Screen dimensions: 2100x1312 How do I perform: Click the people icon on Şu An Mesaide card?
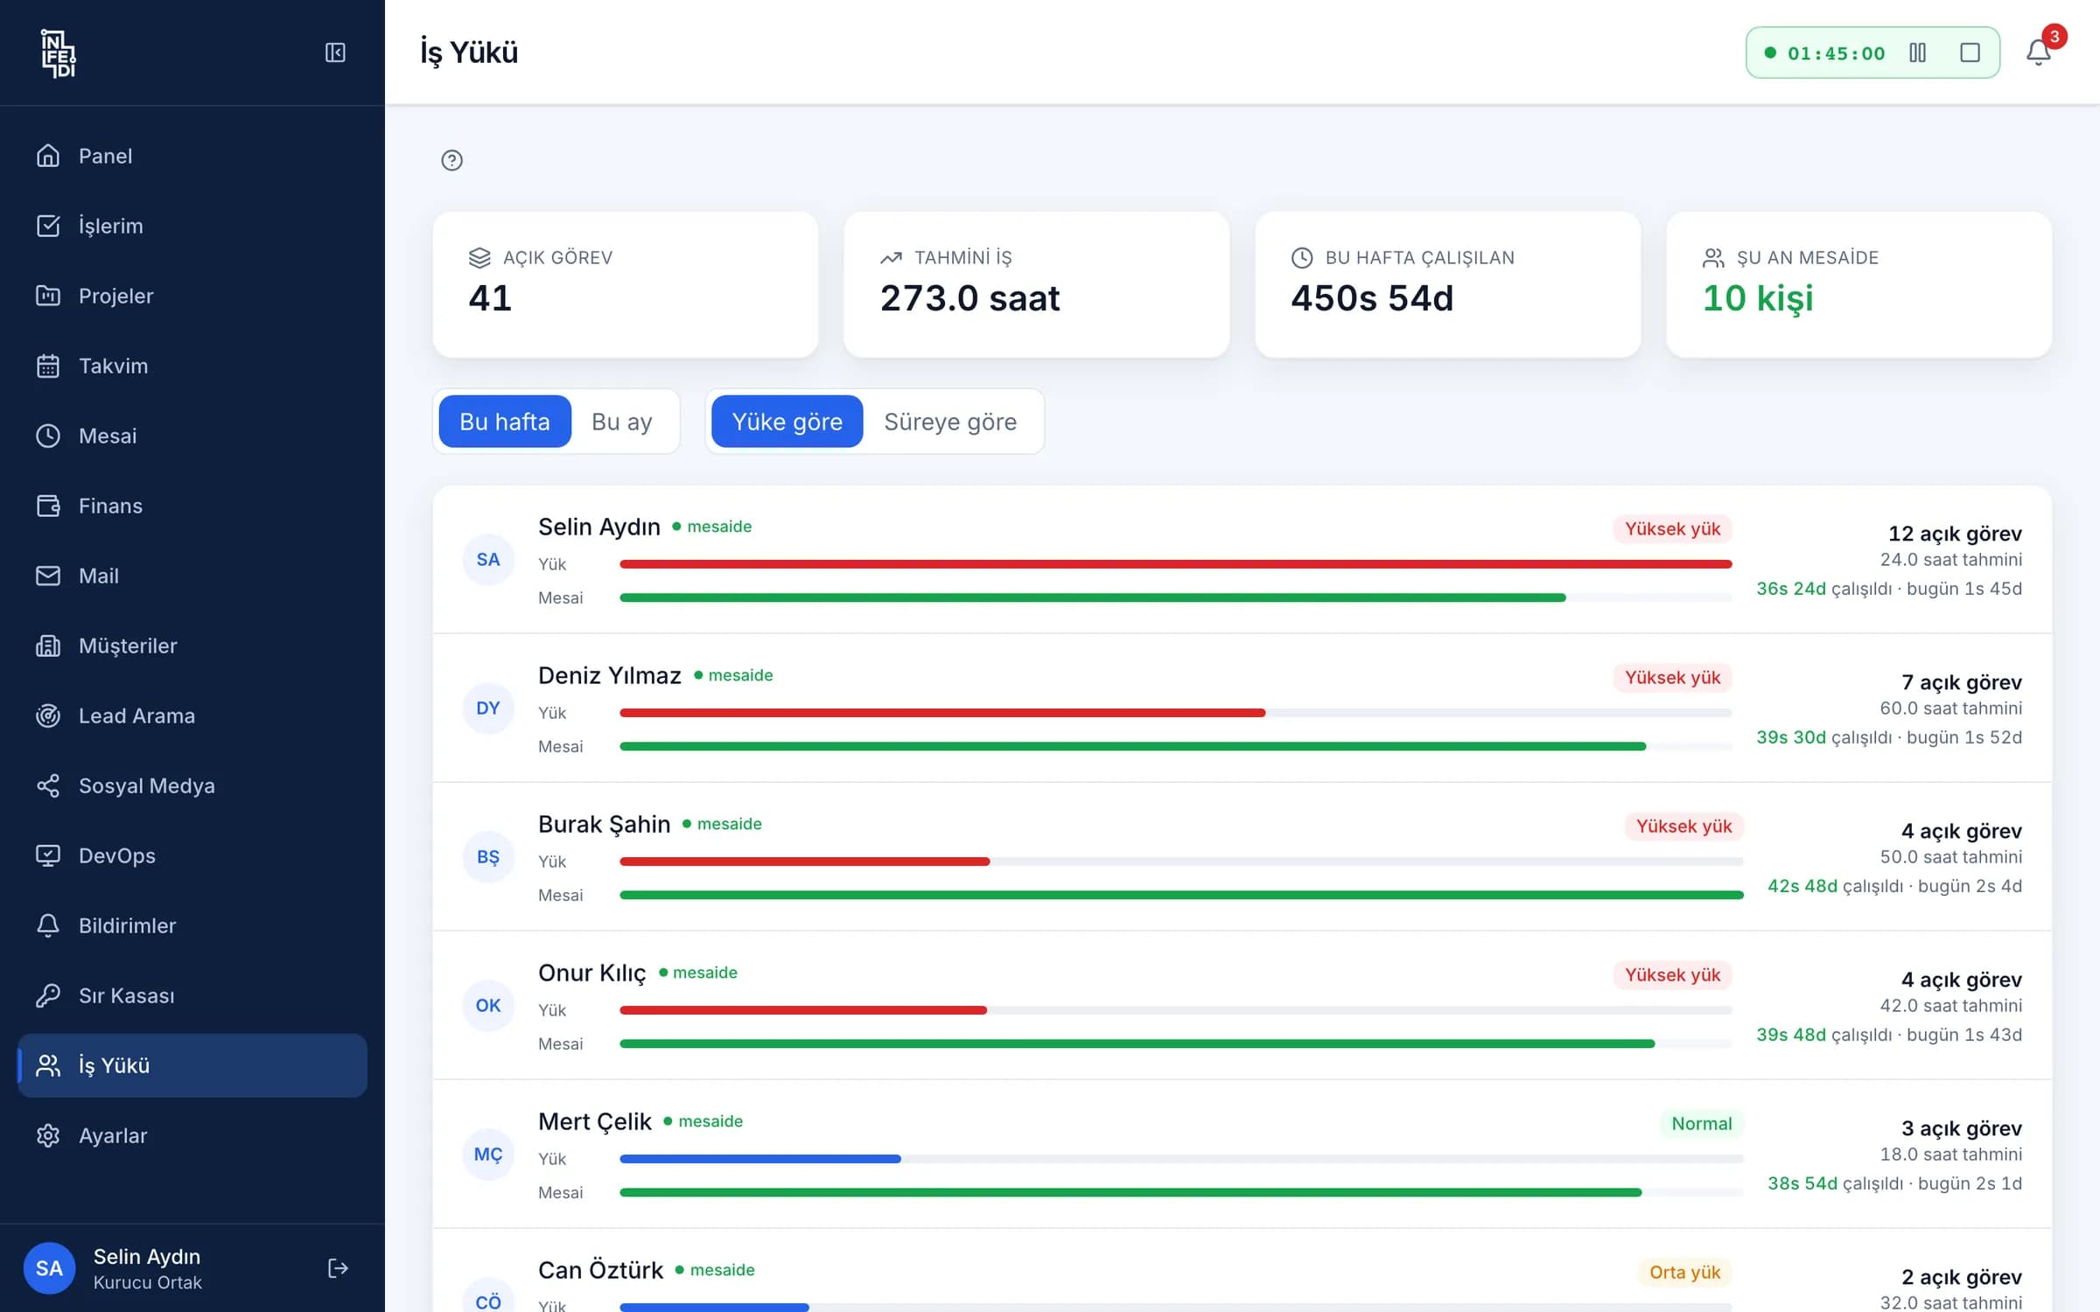click(1713, 257)
